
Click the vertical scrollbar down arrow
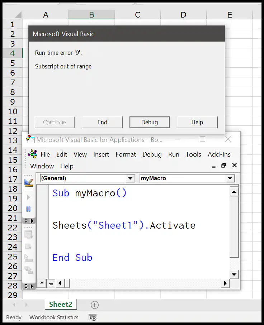(234, 274)
